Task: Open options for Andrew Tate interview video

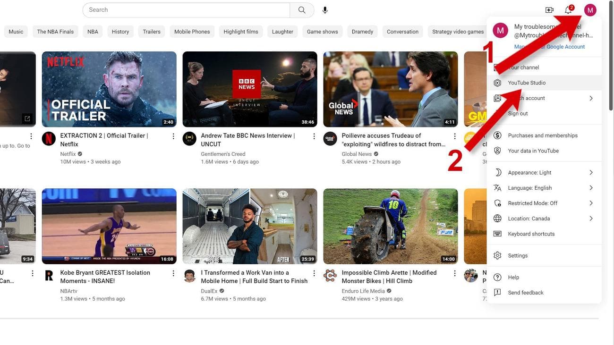Action: tap(314, 136)
